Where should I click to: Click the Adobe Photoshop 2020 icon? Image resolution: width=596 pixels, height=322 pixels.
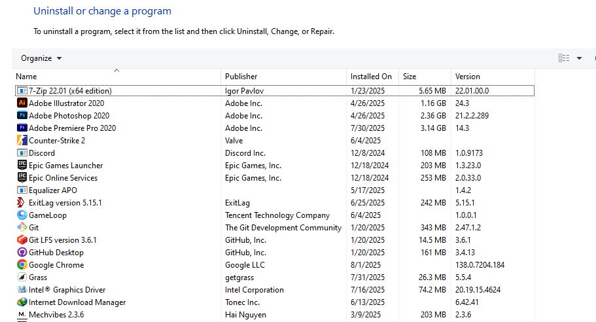(22, 115)
